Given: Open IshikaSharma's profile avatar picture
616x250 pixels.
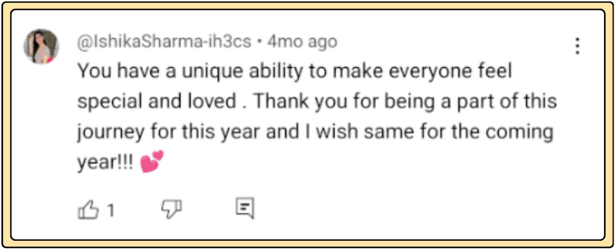Looking at the screenshot, I should (x=41, y=47).
